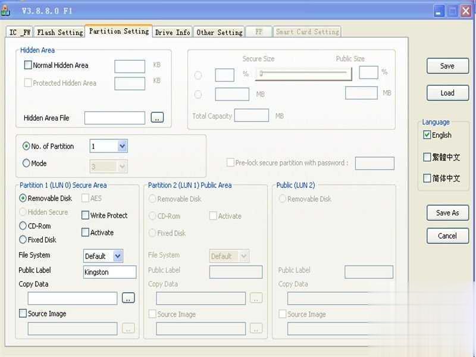The width and height of the screenshot is (476, 357).
Task: Browse for Partition 1 Copy Data
Action: (x=128, y=298)
